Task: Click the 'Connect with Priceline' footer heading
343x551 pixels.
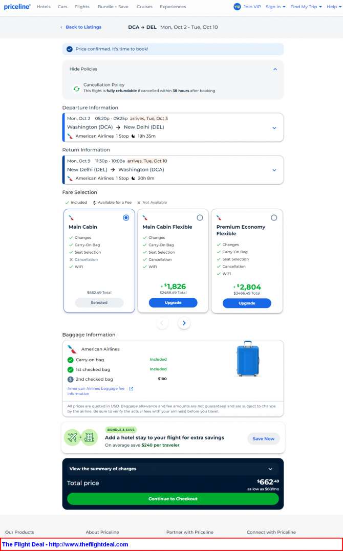Action: click(271, 532)
